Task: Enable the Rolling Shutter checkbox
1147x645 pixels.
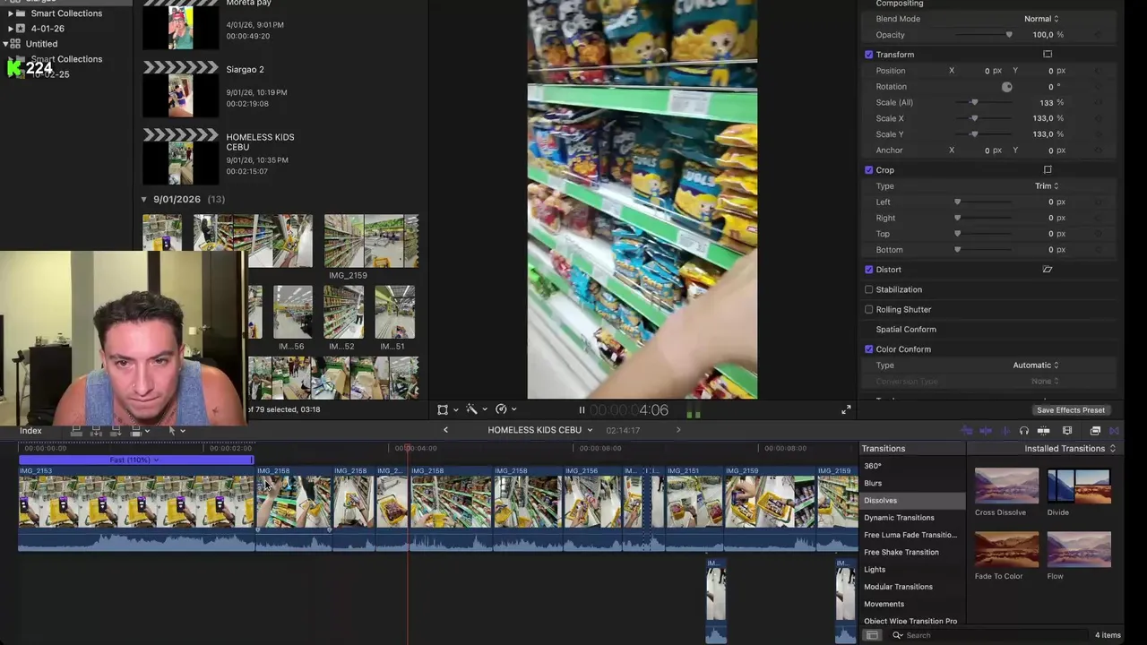Action: pyautogui.click(x=868, y=309)
